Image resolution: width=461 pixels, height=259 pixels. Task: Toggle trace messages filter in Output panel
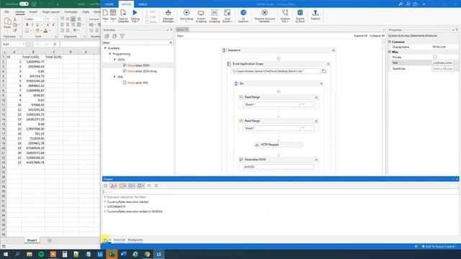(x=140, y=186)
